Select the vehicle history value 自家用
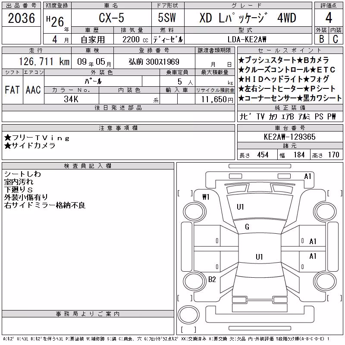The height and width of the screenshot is (345, 345). coord(93,40)
